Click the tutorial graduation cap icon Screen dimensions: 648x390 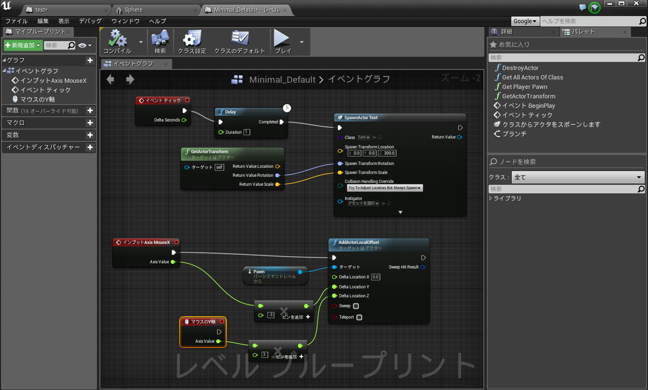click(x=595, y=8)
